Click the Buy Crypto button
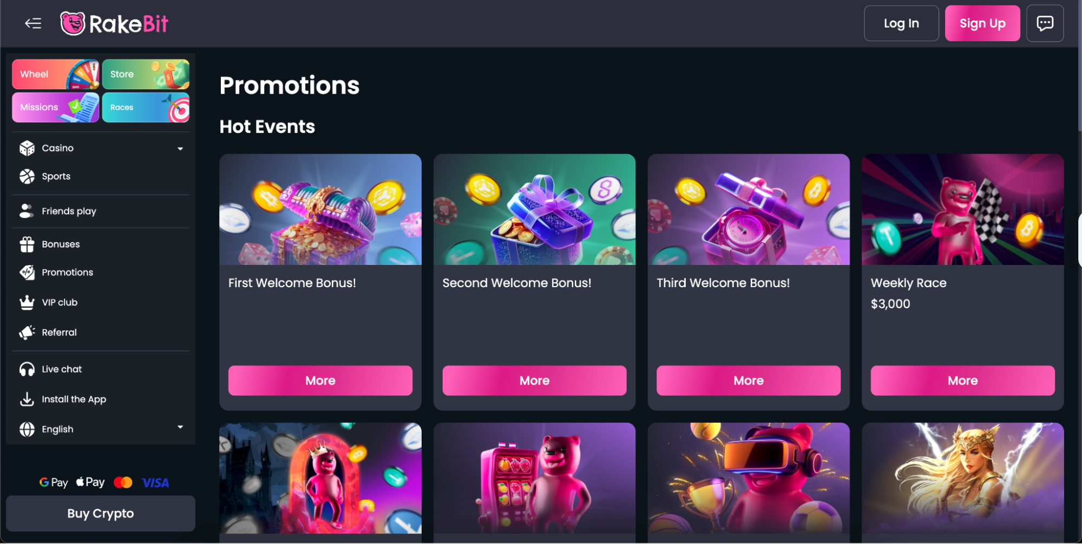This screenshot has height=544, width=1082. coord(101,513)
